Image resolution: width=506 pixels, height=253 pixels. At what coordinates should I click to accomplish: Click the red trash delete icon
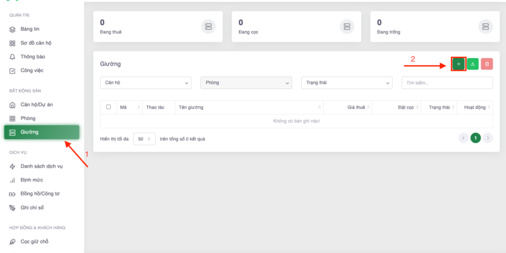click(x=486, y=64)
